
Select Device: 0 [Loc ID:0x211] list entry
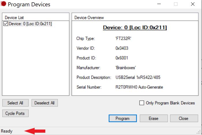30,24
